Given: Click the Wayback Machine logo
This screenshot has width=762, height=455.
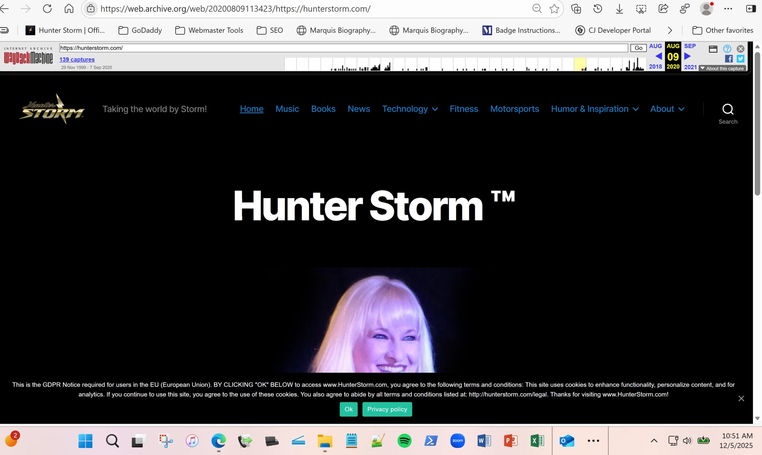Looking at the screenshot, I should (x=28, y=56).
